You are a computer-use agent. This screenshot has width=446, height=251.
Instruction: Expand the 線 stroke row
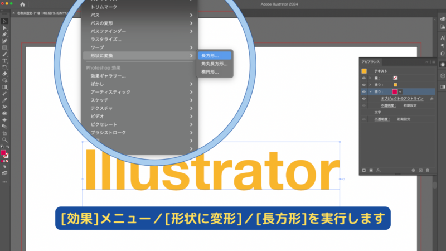pos(370,78)
